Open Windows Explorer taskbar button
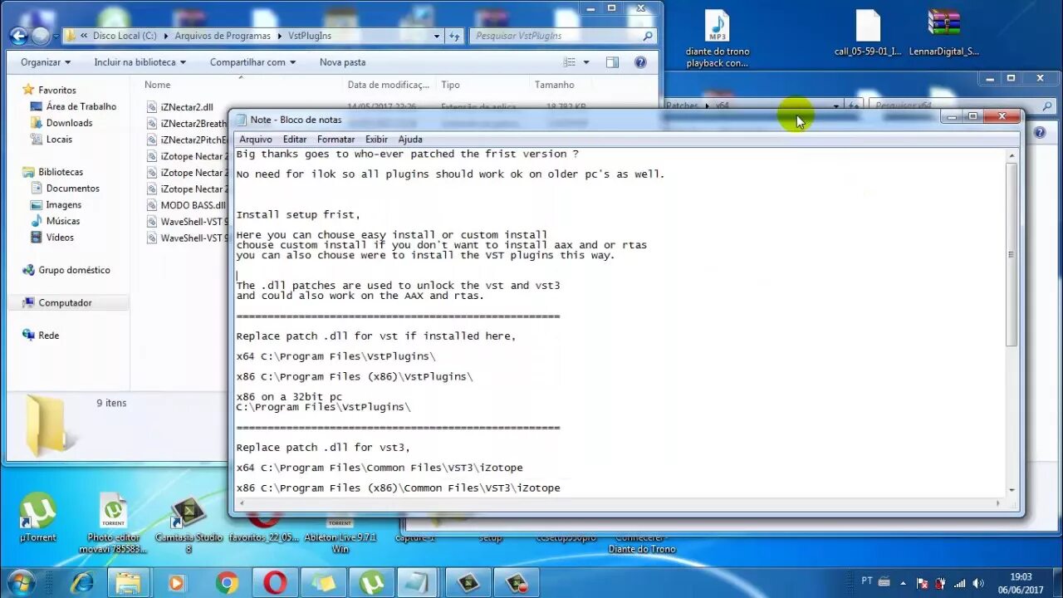1063x598 pixels. (128, 583)
